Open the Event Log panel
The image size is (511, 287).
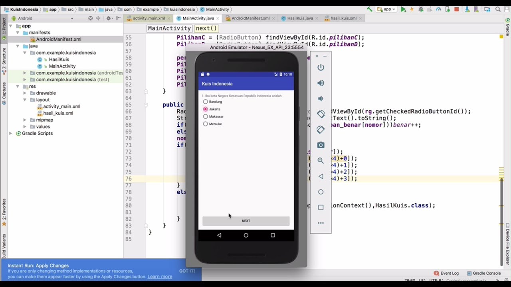[446, 273]
